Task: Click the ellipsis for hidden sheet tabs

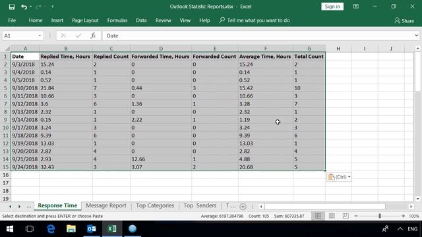Action: (x=29, y=206)
